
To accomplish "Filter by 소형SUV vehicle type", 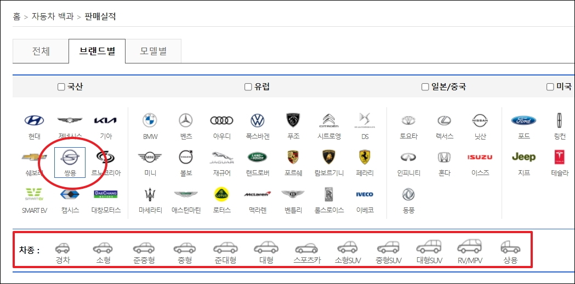I will [x=348, y=253].
